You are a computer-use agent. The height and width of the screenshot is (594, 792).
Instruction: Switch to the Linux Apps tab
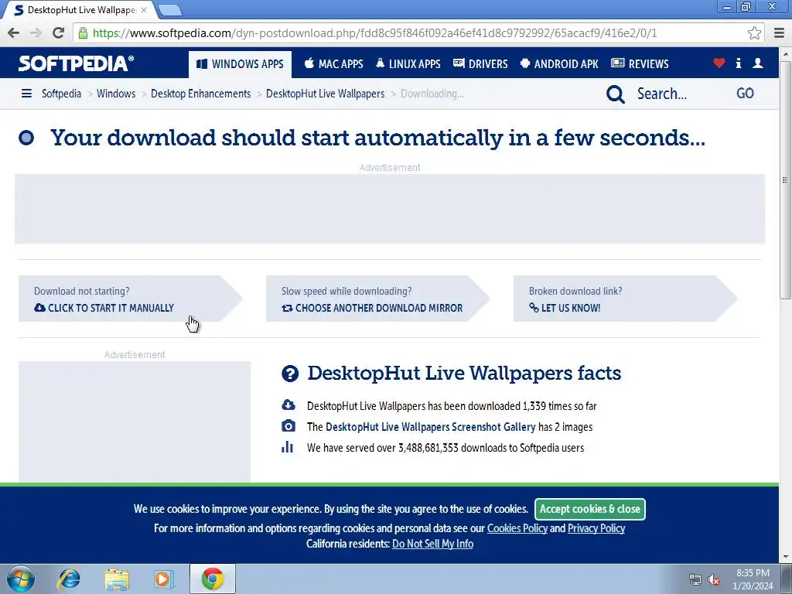(x=408, y=64)
